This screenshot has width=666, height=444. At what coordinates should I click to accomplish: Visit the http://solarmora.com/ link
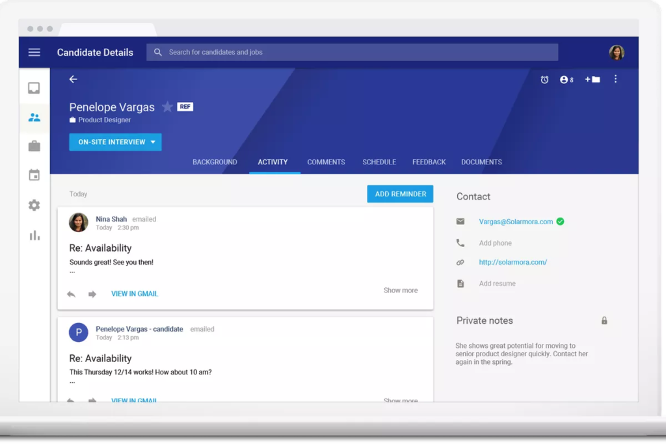coord(513,263)
